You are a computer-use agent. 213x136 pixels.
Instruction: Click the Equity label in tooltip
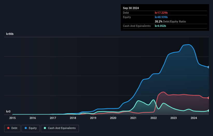[127, 17]
